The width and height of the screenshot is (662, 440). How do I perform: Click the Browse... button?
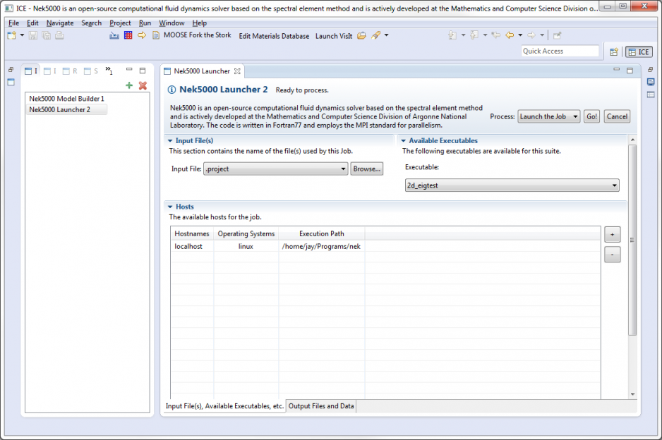click(367, 169)
